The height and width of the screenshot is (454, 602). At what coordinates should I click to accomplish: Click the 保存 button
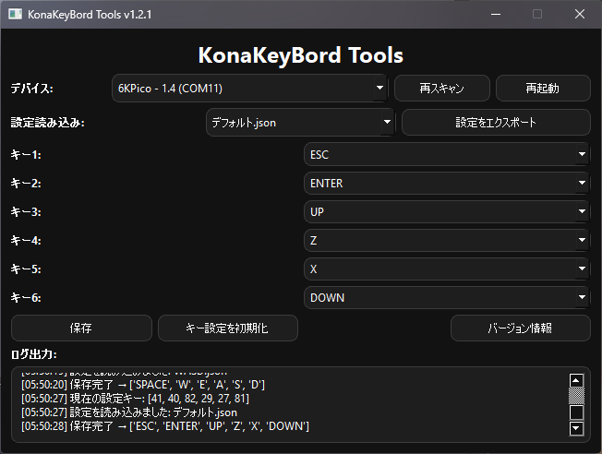(81, 329)
